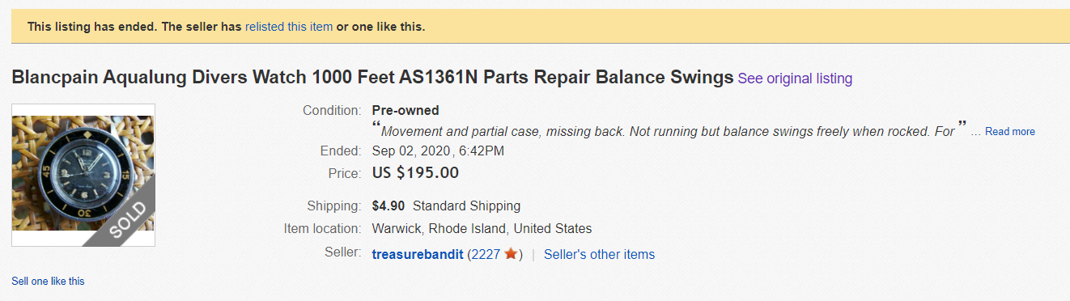Click the orange feedback star icon
This screenshot has width=1070, height=301.
click(x=511, y=254)
